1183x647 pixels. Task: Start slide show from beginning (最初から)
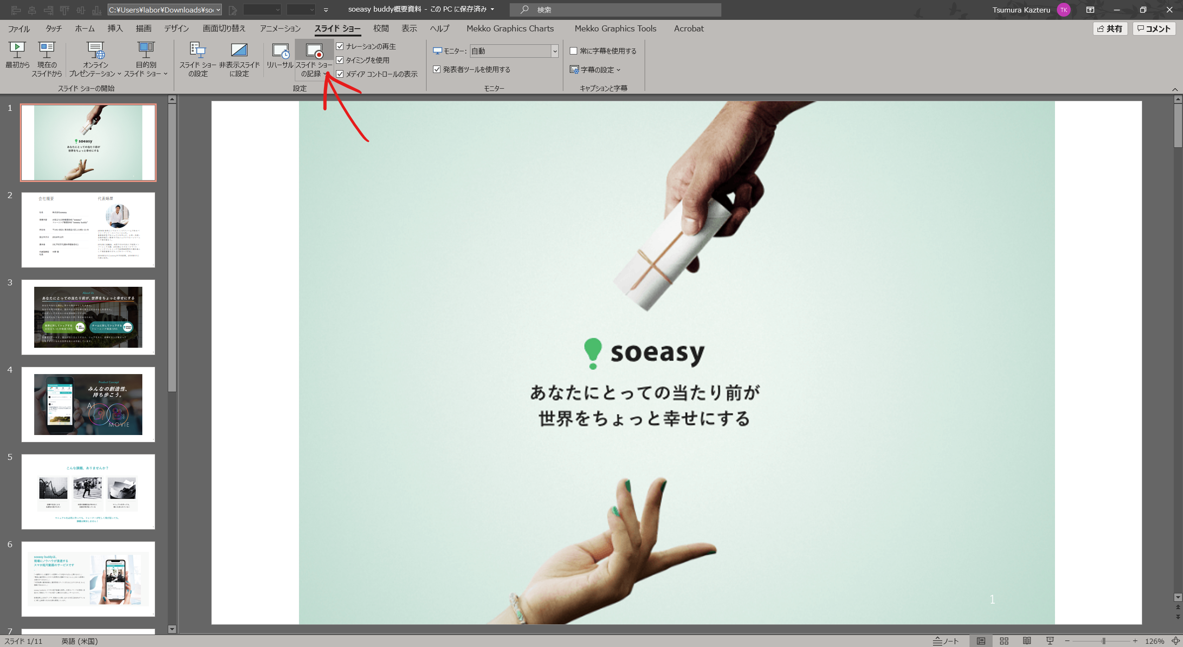(x=17, y=55)
